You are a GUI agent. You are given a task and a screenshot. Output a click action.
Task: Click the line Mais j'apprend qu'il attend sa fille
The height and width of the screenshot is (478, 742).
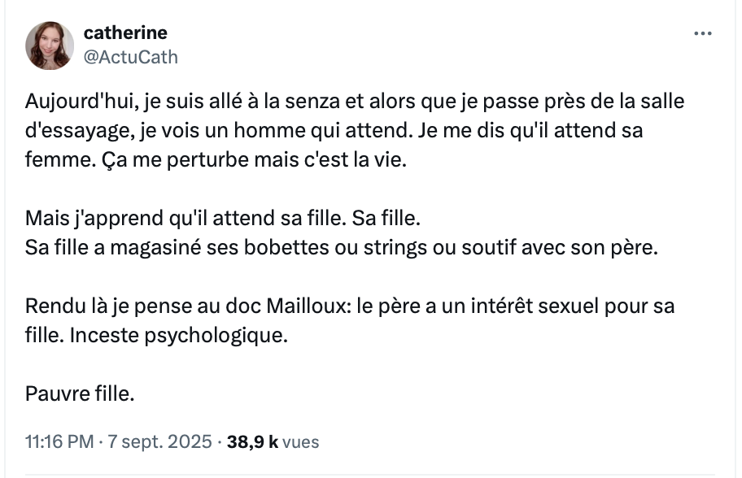(x=223, y=219)
